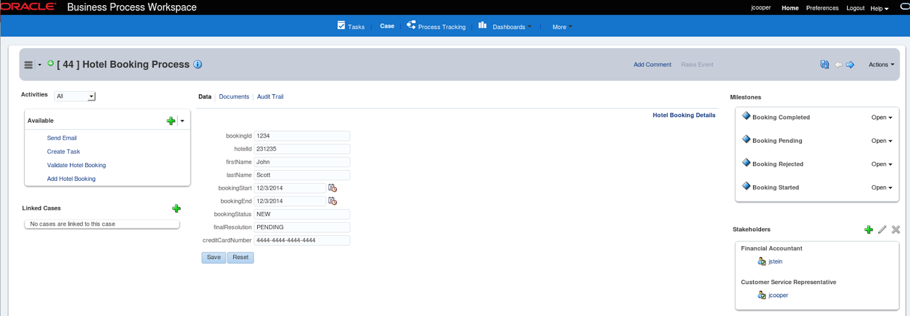Open the case list menu icon
Viewport: 910px width, 316px height.
tap(28, 65)
